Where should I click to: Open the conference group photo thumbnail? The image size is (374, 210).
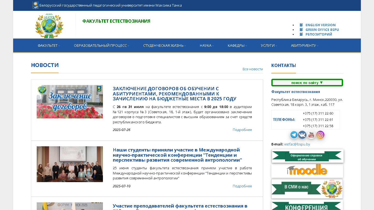[70, 164]
